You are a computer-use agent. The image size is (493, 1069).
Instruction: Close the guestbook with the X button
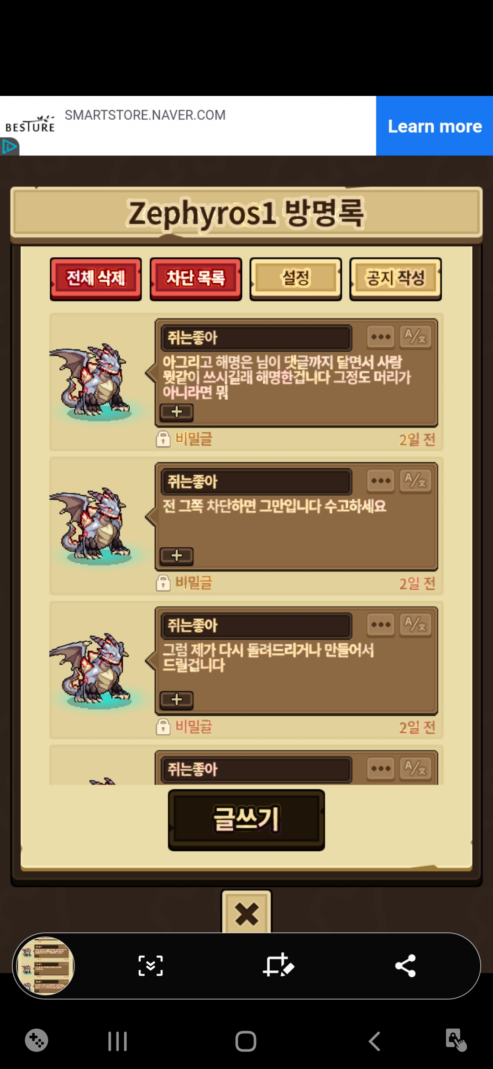tap(246, 913)
